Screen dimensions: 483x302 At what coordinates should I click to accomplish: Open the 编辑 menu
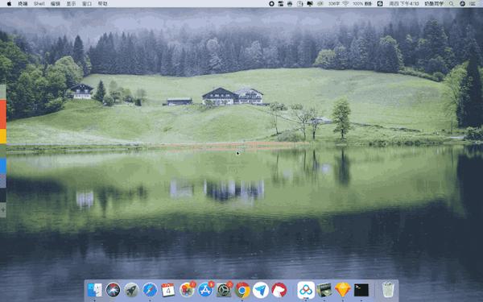56,4
